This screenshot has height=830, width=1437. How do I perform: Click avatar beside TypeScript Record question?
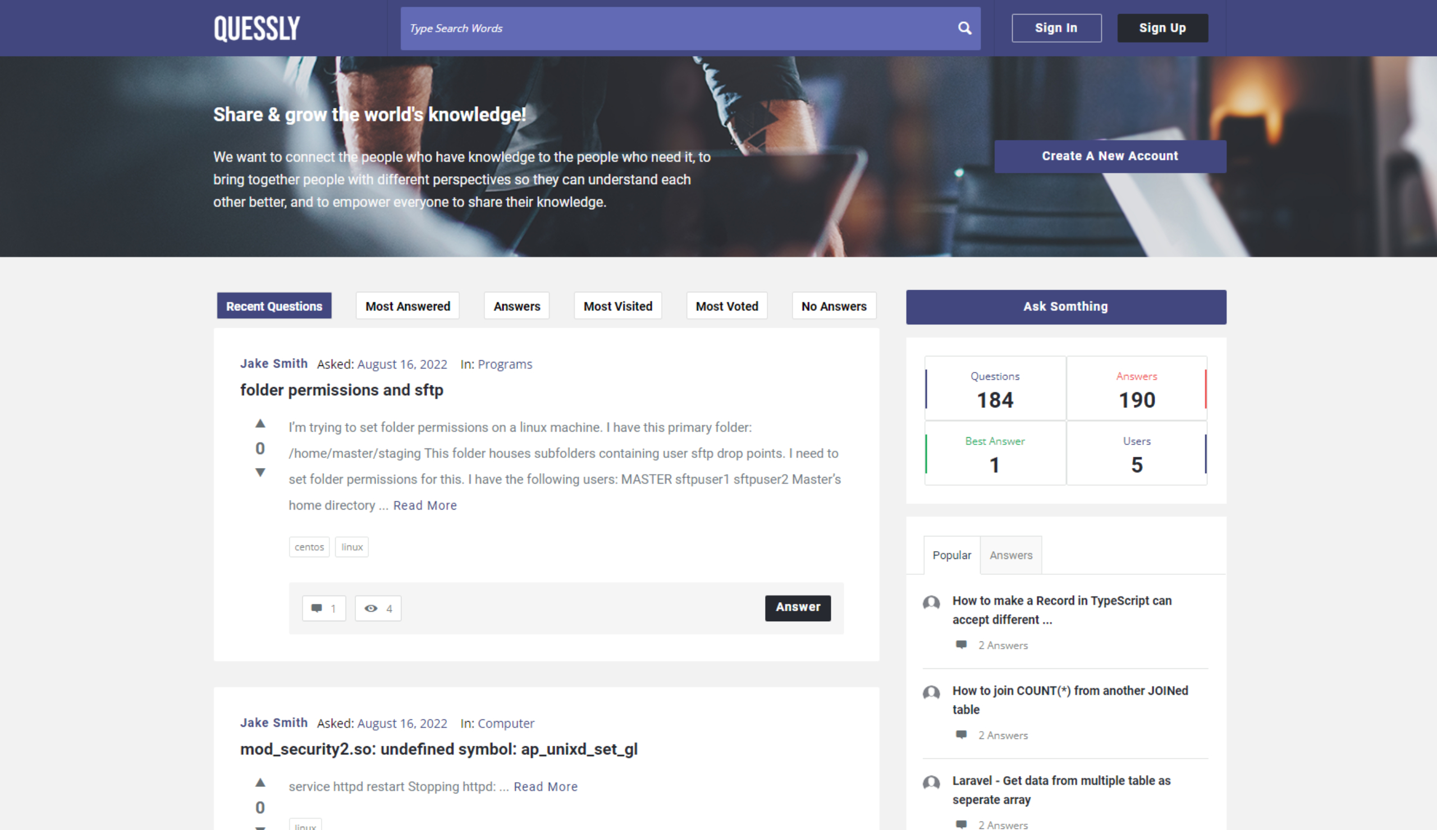coord(931,603)
